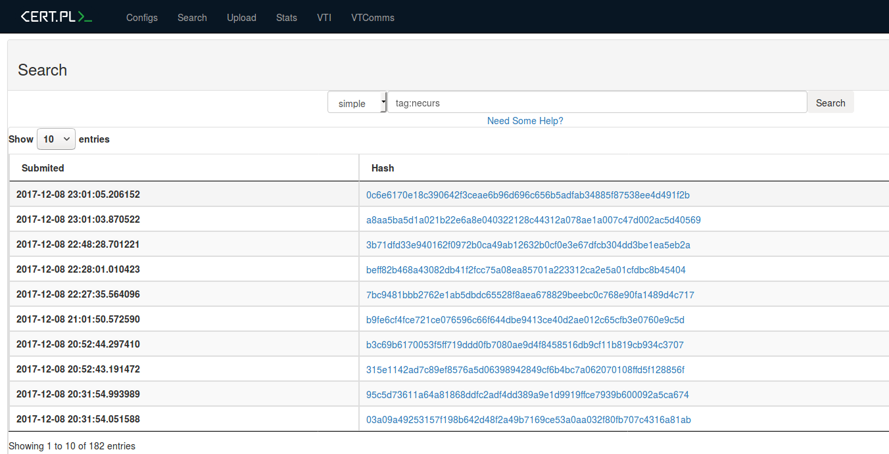Go to the Search nav page
This screenshot has height=454, width=889.
[192, 18]
